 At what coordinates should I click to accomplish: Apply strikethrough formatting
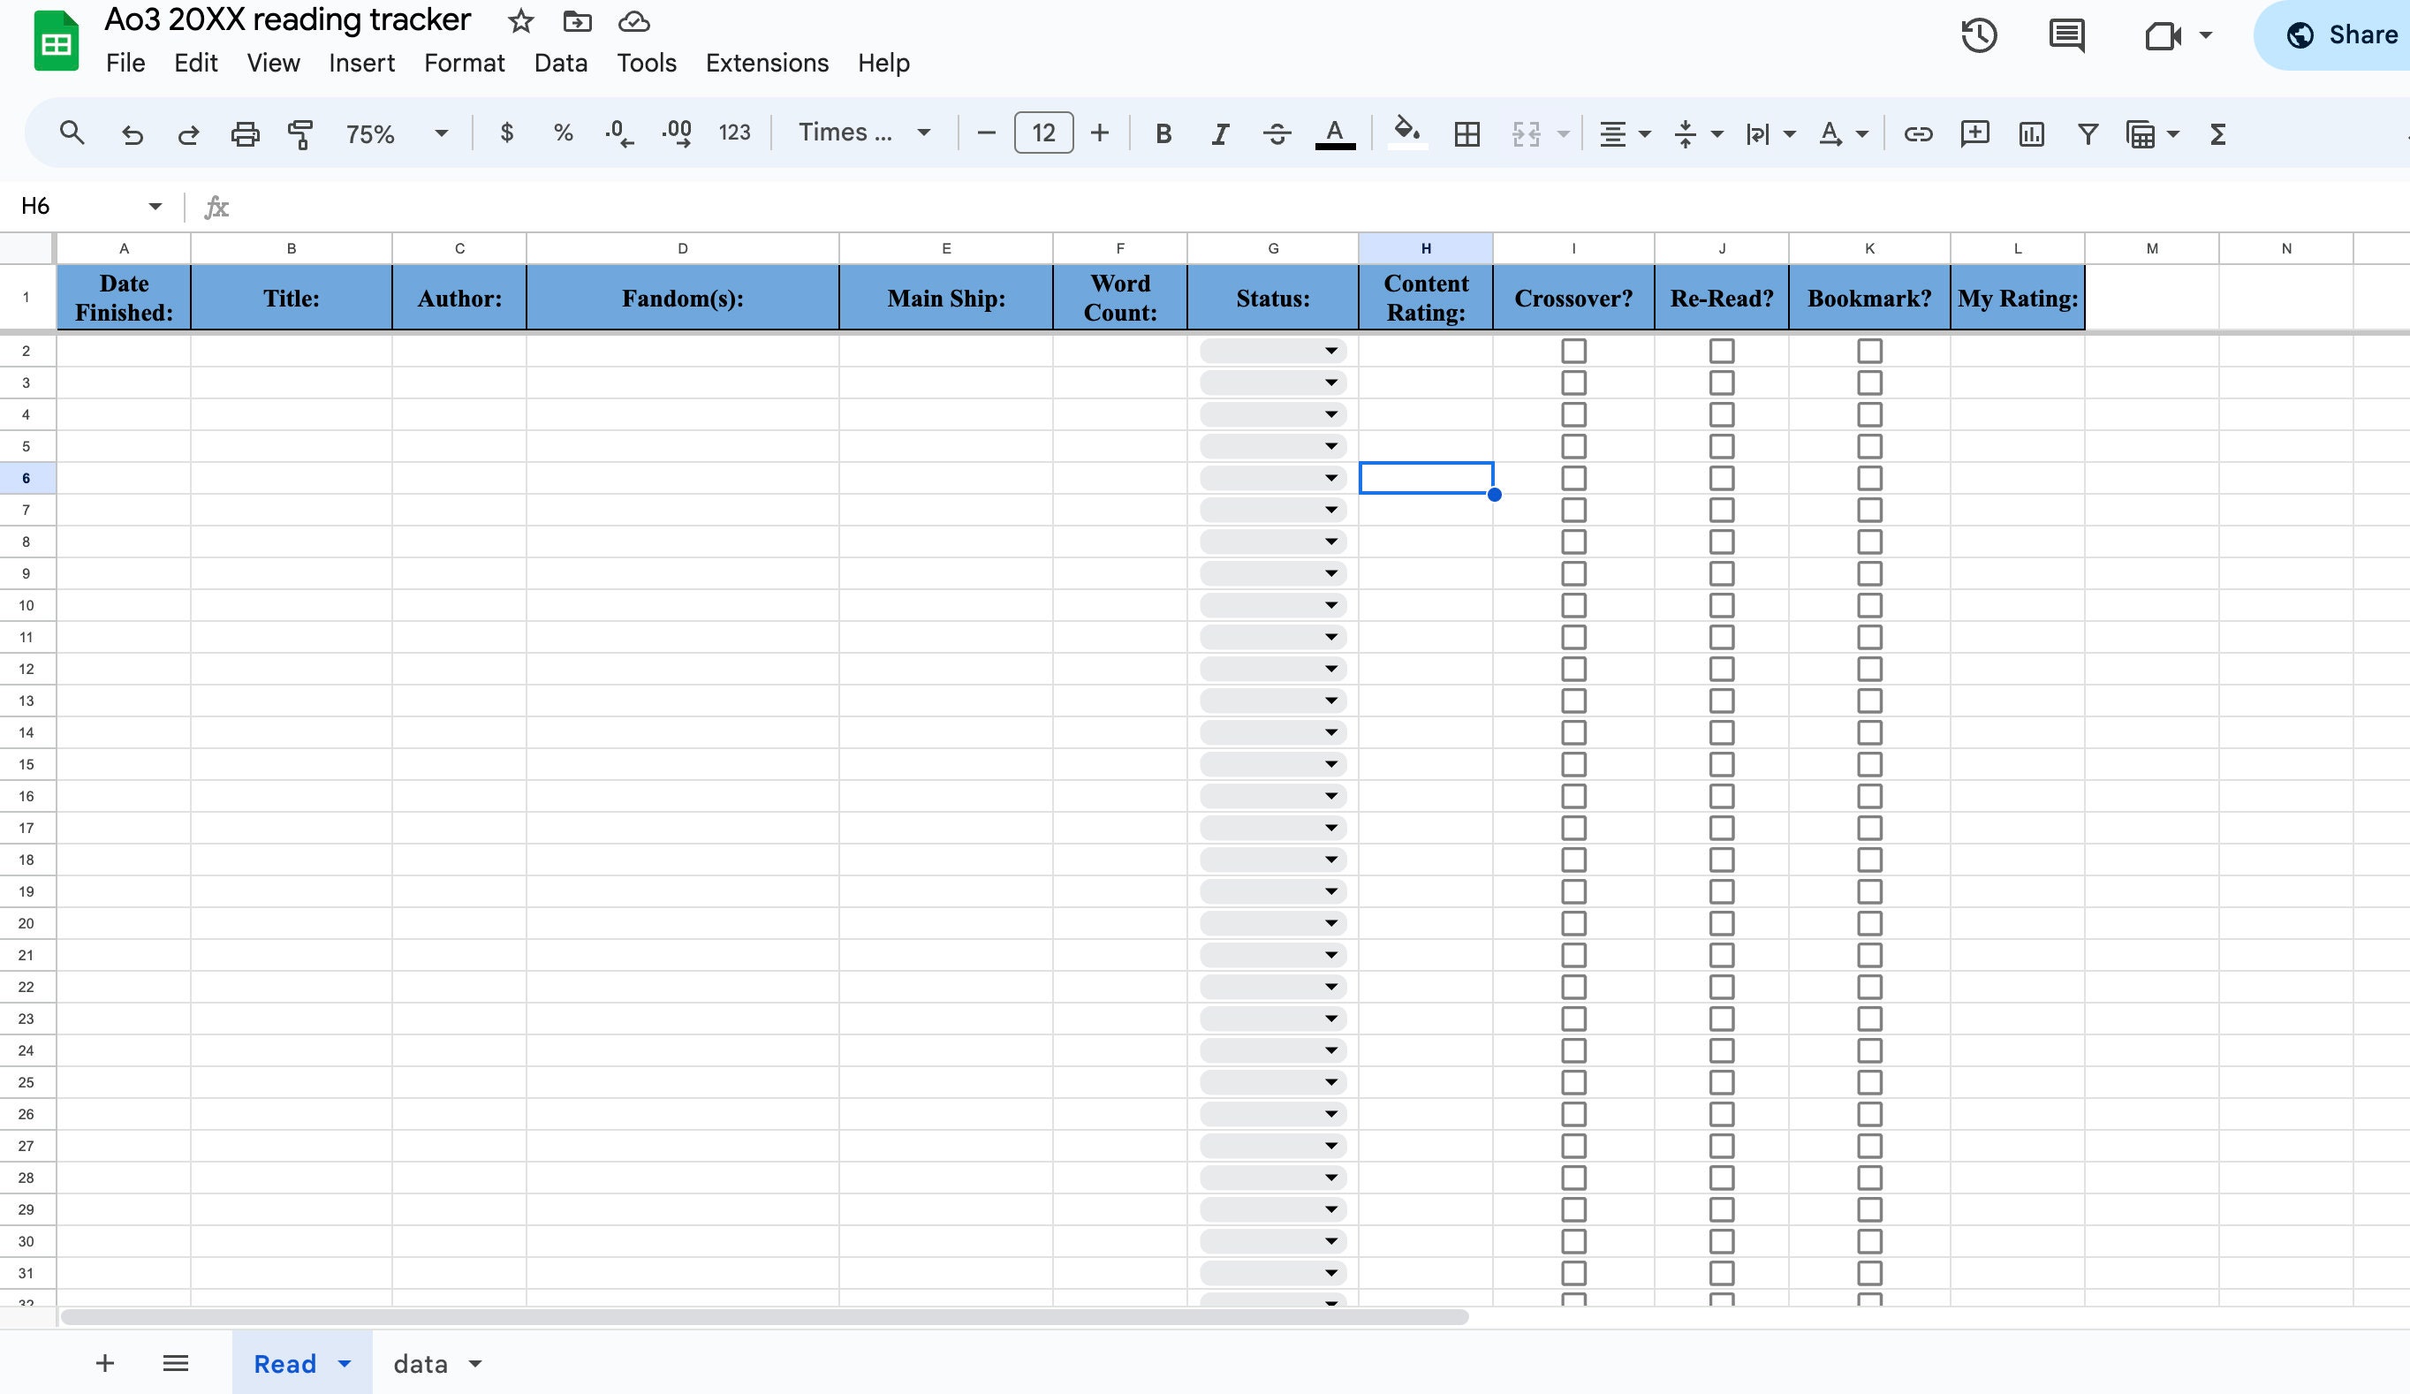click(x=1277, y=133)
